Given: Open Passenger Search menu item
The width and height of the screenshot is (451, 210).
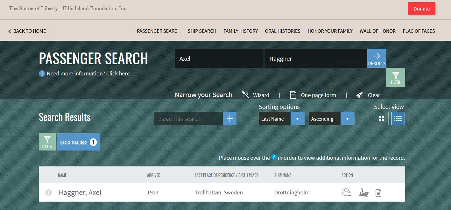Looking at the screenshot, I should (159, 31).
